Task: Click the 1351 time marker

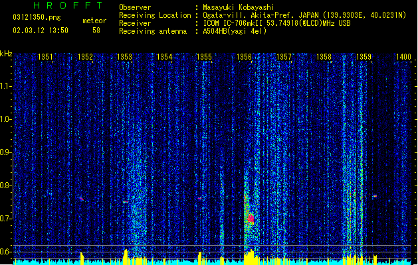Action: pyautogui.click(x=45, y=57)
